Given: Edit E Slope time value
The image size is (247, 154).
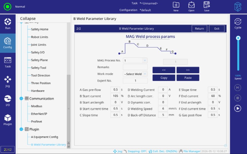Looking at the screenshot, I should coord(213,89).
